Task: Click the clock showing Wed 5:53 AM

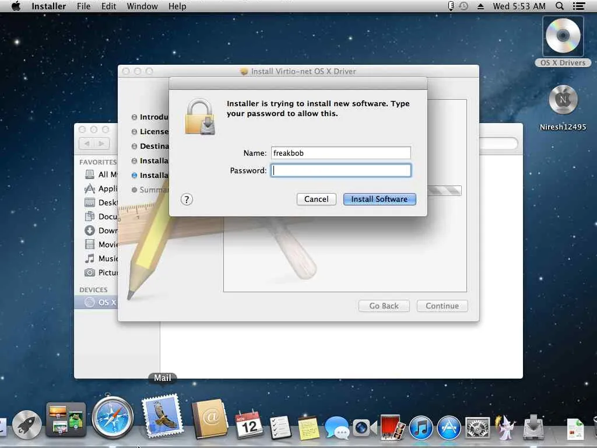Action: click(x=519, y=6)
